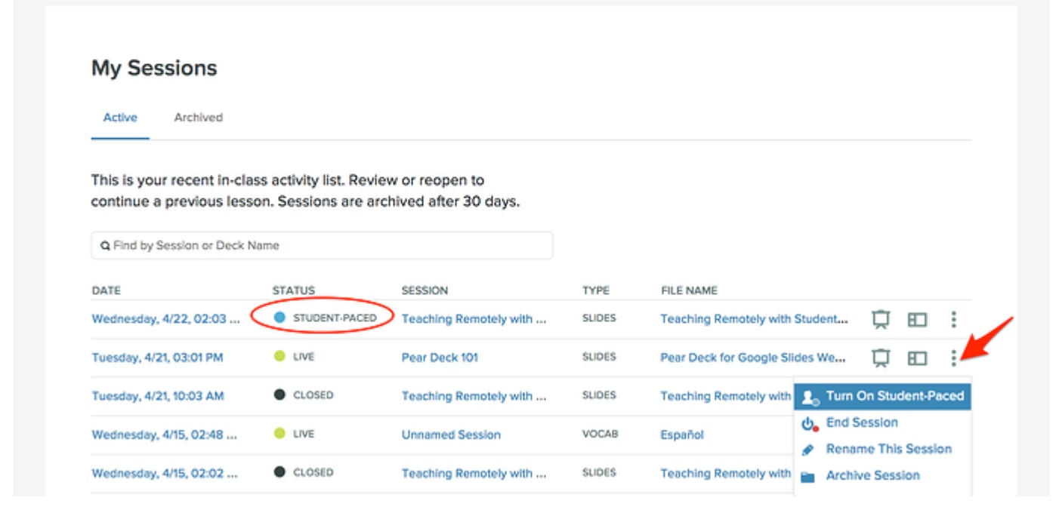Select Rename This Session option
The image size is (1059, 522).
(x=888, y=449)
